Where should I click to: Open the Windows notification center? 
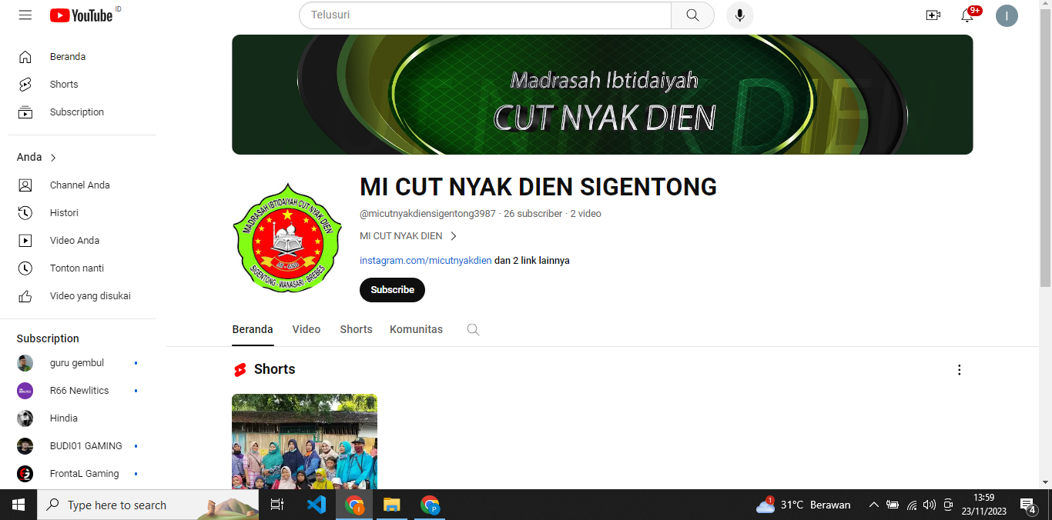pyautogui.click(x=1027, y=505)
